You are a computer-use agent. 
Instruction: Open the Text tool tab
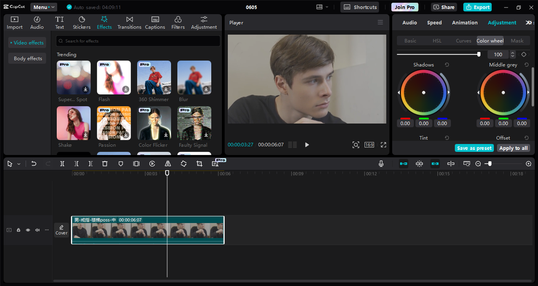point(60,23)
